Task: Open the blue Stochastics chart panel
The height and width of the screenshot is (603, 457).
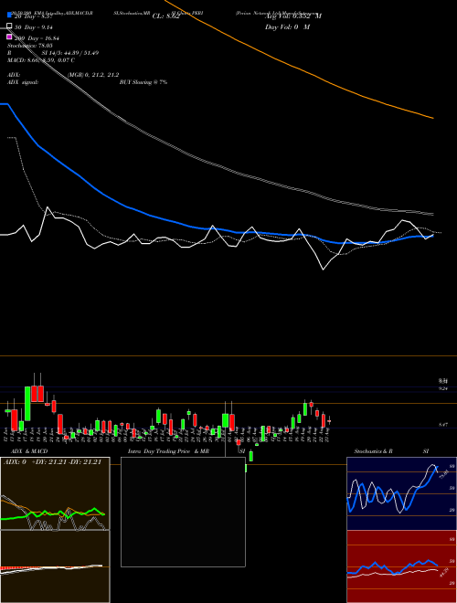Action: [401, 493]
